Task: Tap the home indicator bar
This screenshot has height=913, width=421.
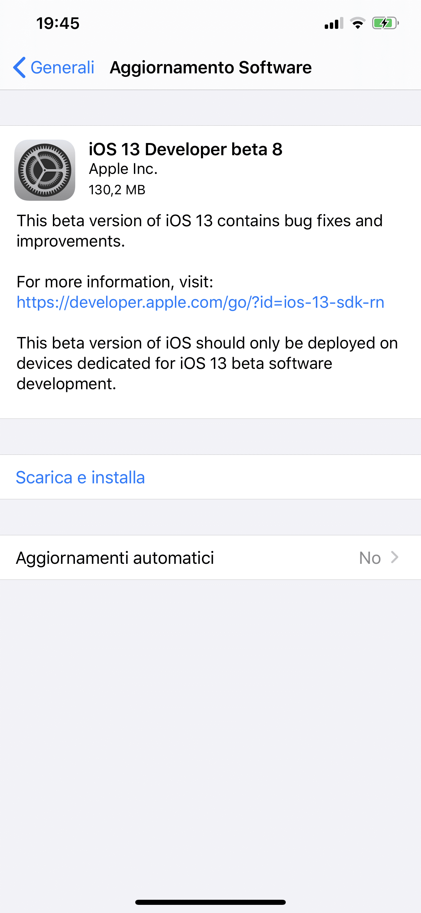Action: 210,902
